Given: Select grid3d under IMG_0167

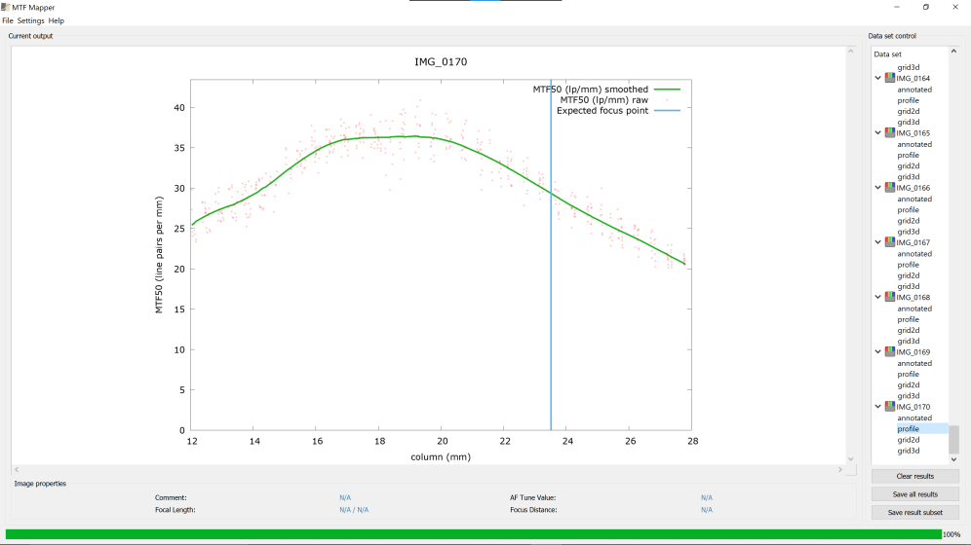Looking at the screenshot, I should 909,287.
